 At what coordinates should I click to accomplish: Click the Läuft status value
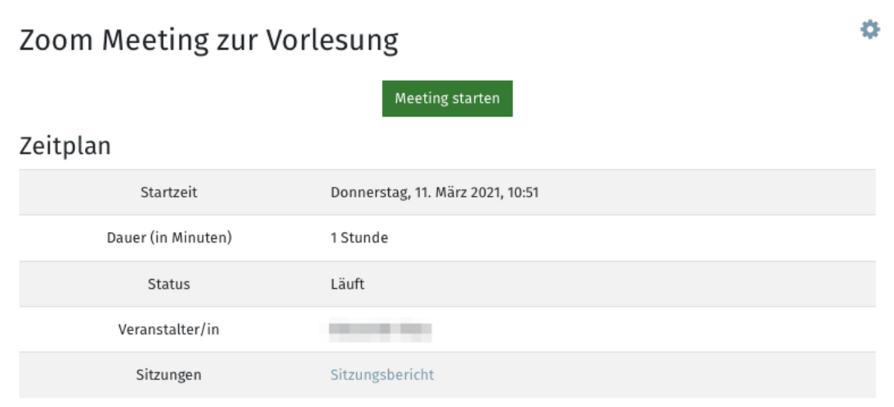(x=347, y=283)
